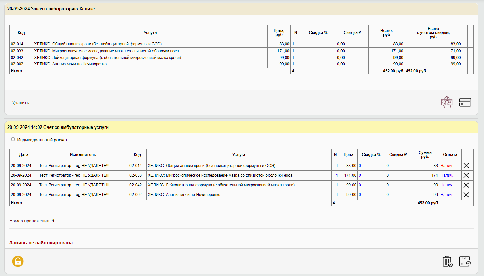Image resolution: width=484 pixels, height=276 pixels.
Task: Select Лейкоцитарная формула service in Helix order table
Action: pos(107,58)
